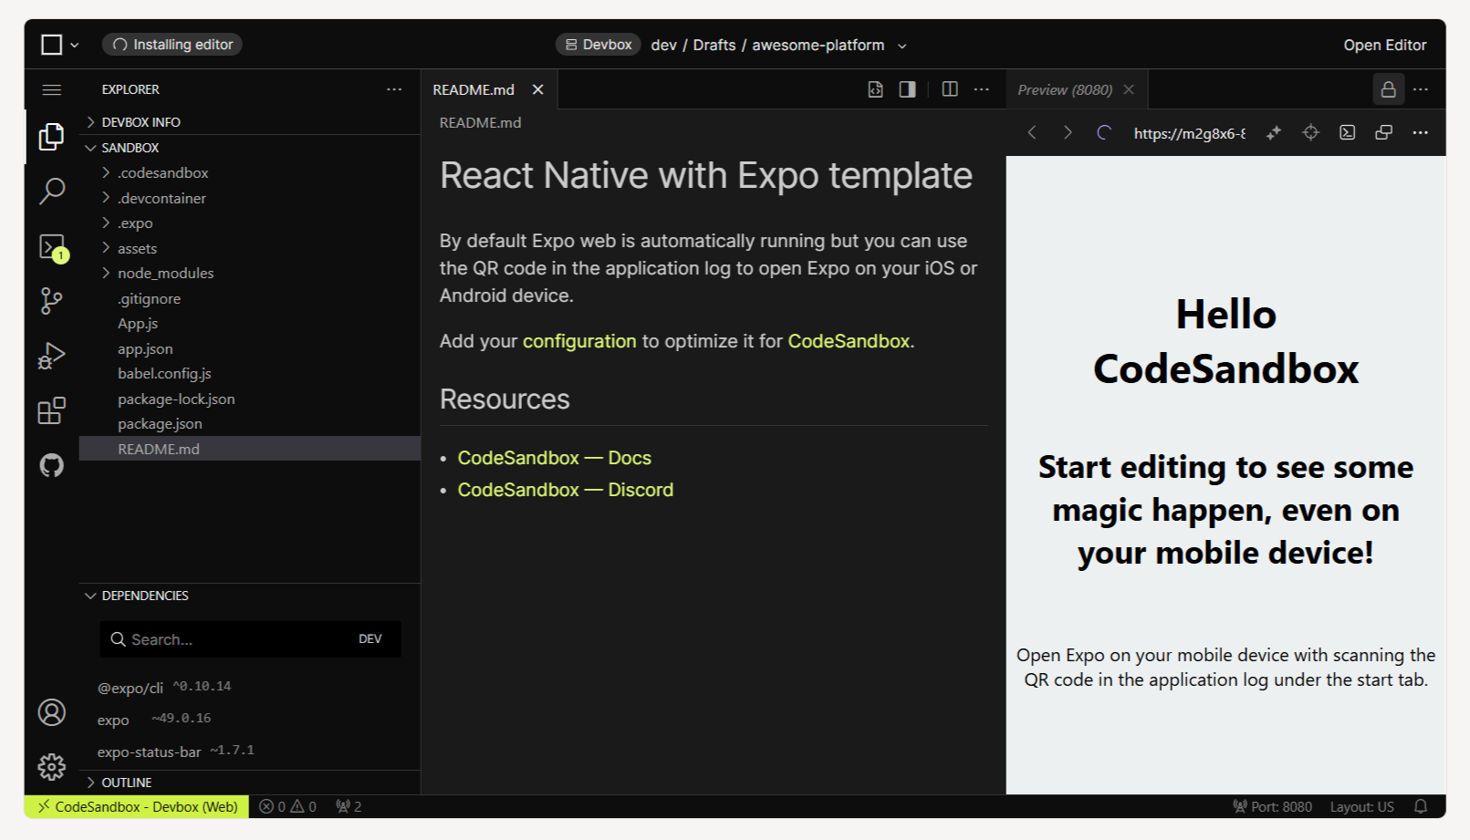The height and width of the screenshot is (840, 1470).
Task: Open GitHub view in activity bar
Action: pyautogui.click(x=52, y=465)
